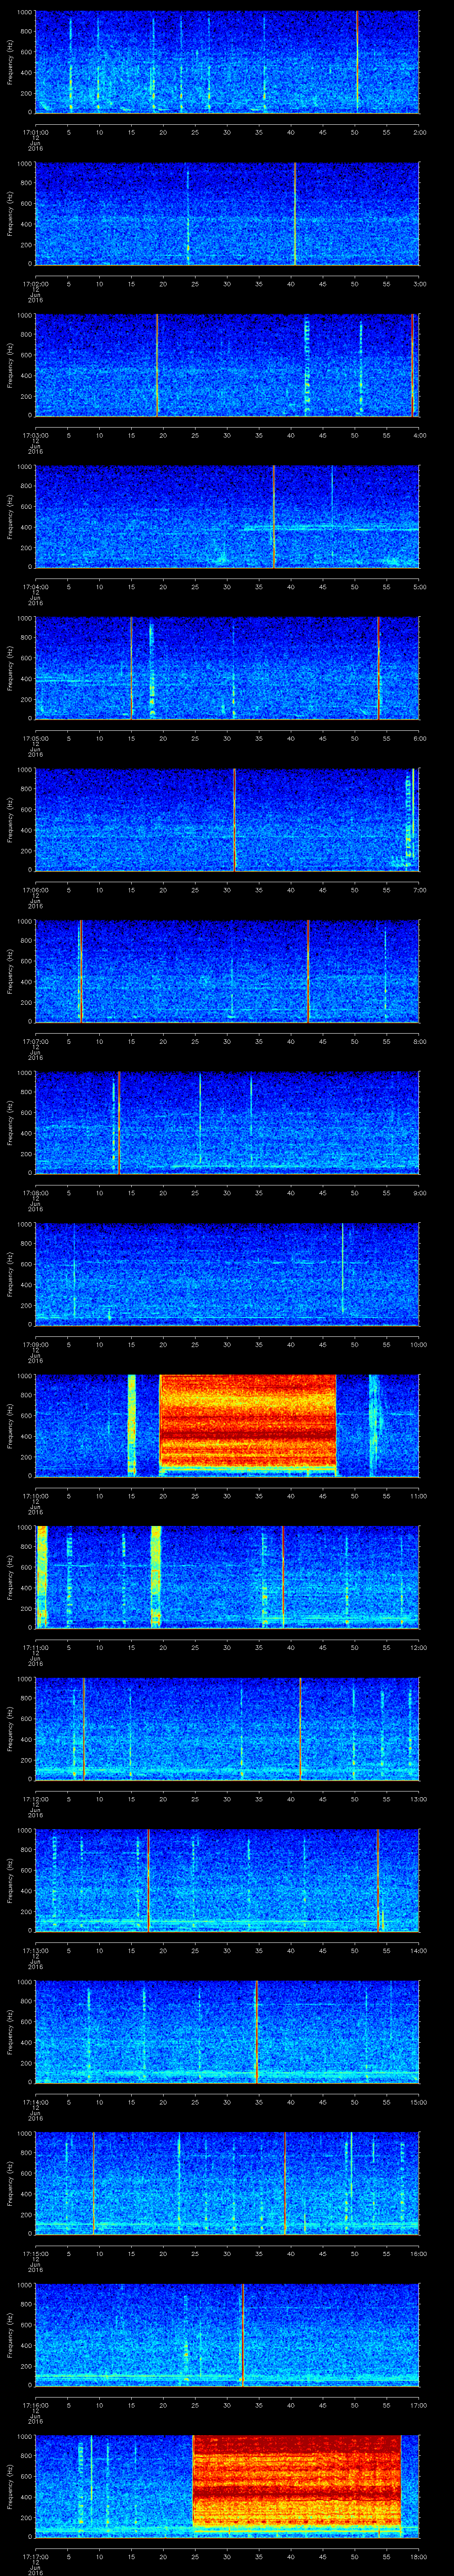Select the large red noise burst in 17:10 spectrogram
This screenshot has width=454, height=2576.
click(x=247, y=1425)
